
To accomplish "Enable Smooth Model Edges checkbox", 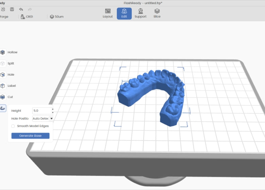I will point(13,126).
